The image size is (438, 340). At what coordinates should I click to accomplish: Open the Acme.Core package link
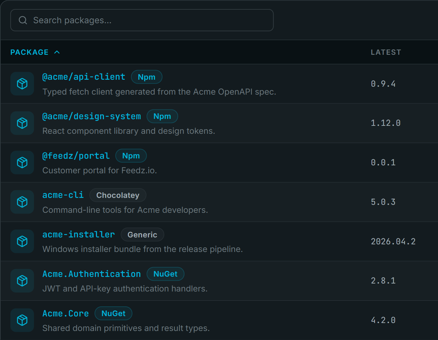(x=65, y=314)
